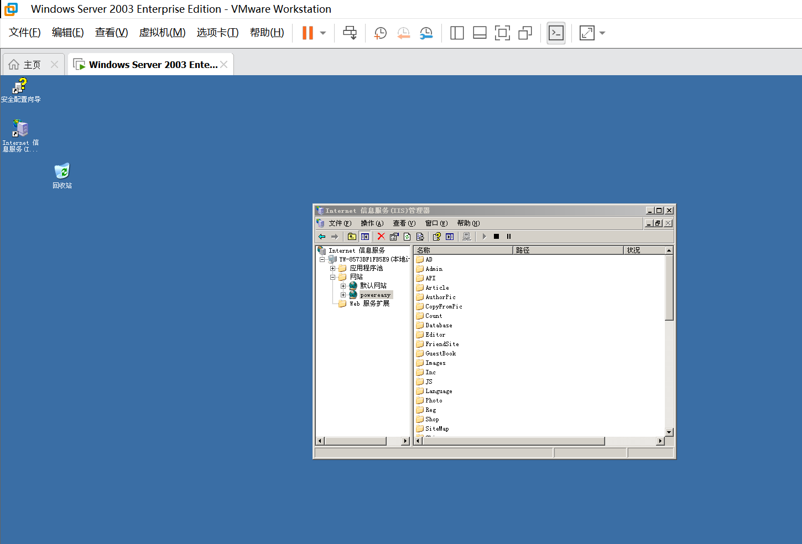Image resolution: width=802 pixels, height=544 pixels.
Task: Revert the VM to its previous snapshot
Action: point(404,33)
